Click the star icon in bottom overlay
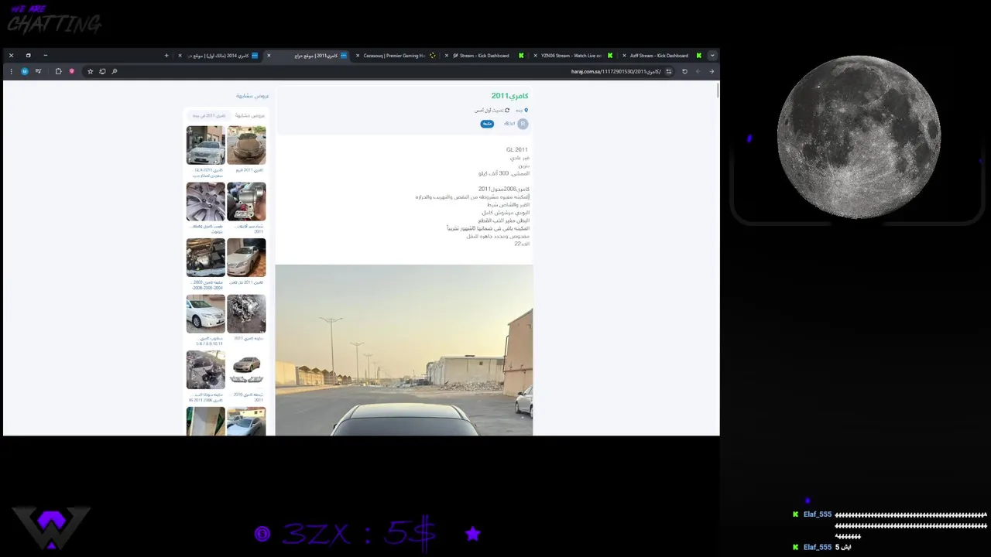 [473, 533]
